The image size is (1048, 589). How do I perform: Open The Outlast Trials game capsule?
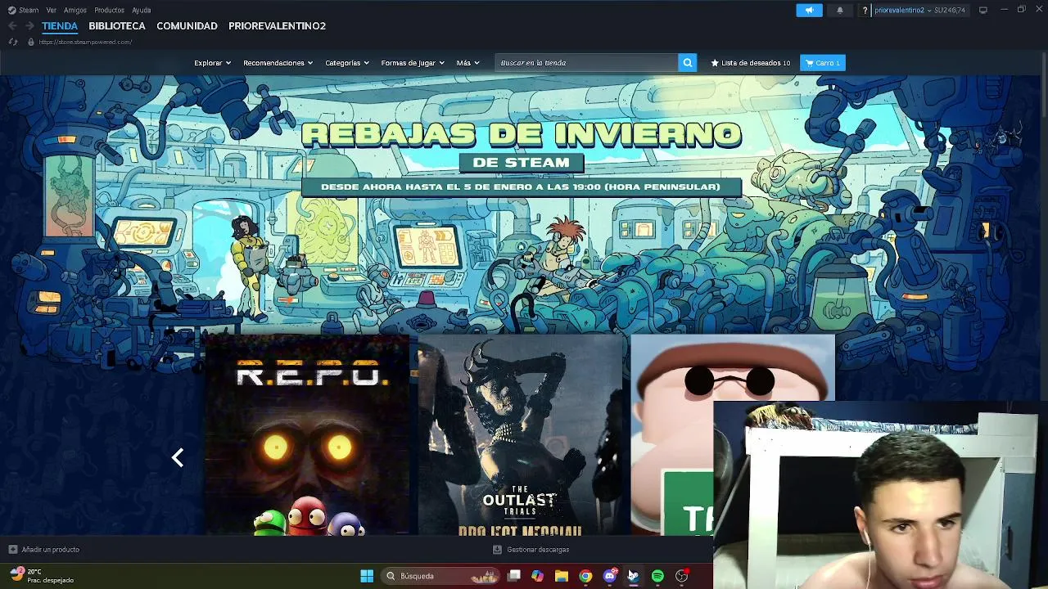[520, 435]
